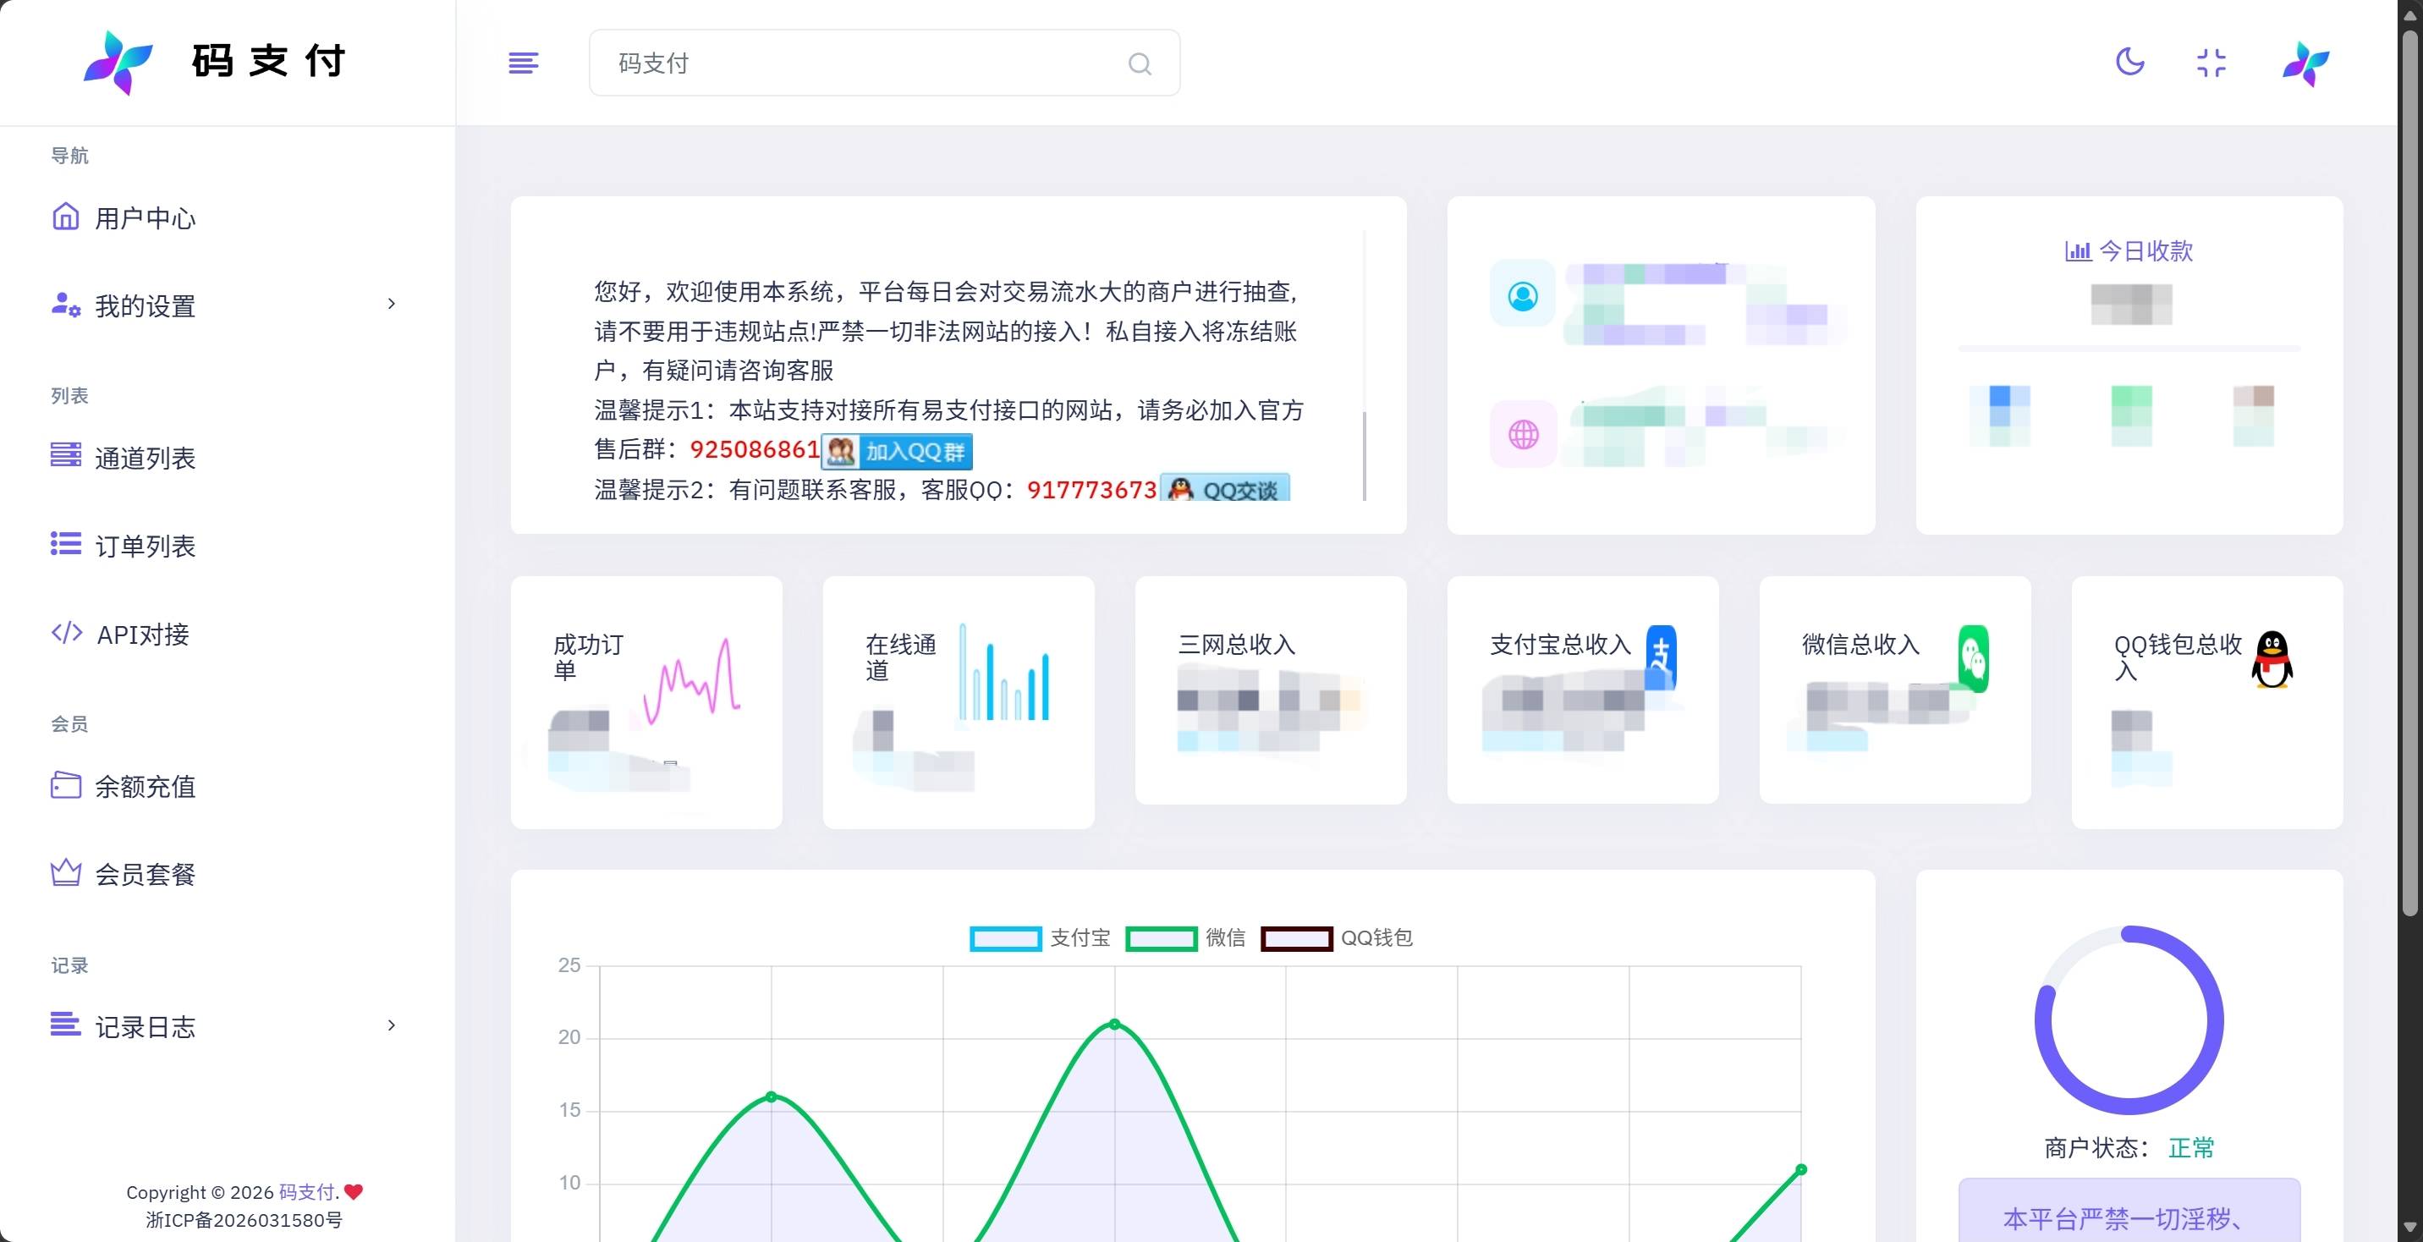Click the wallet icon beside 余额充值
The image size is (2423, 1242).
(66, 785)
